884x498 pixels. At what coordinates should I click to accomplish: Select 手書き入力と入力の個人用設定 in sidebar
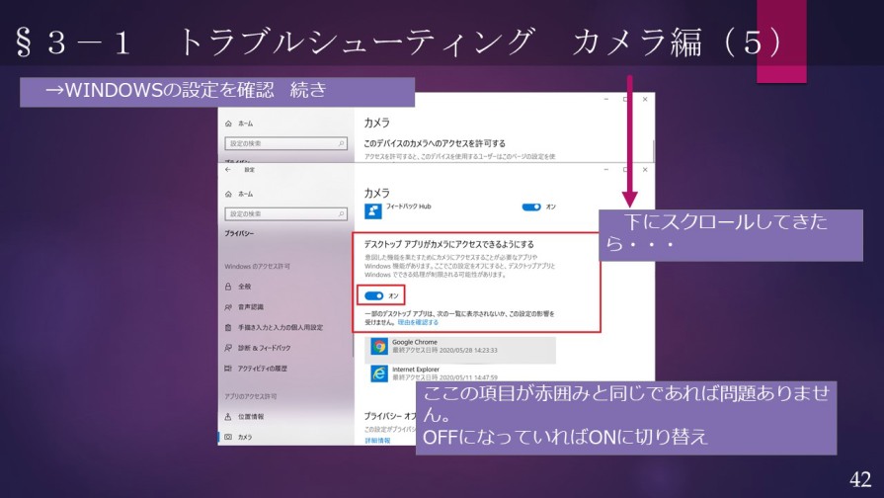[279, 327]
